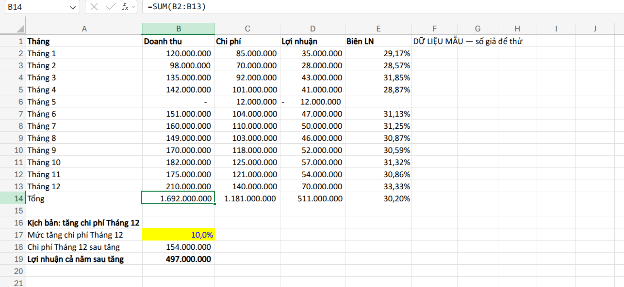
Task: Click the 'DỮ LIỆU MẪU — số giả để thử' note
Action: click(468, 42)
